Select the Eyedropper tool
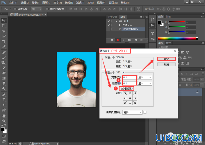The height and width of the screenshot is (145, 205). [4, 47]
